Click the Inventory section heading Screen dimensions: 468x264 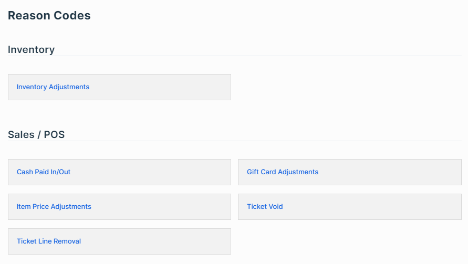[31, 49]
